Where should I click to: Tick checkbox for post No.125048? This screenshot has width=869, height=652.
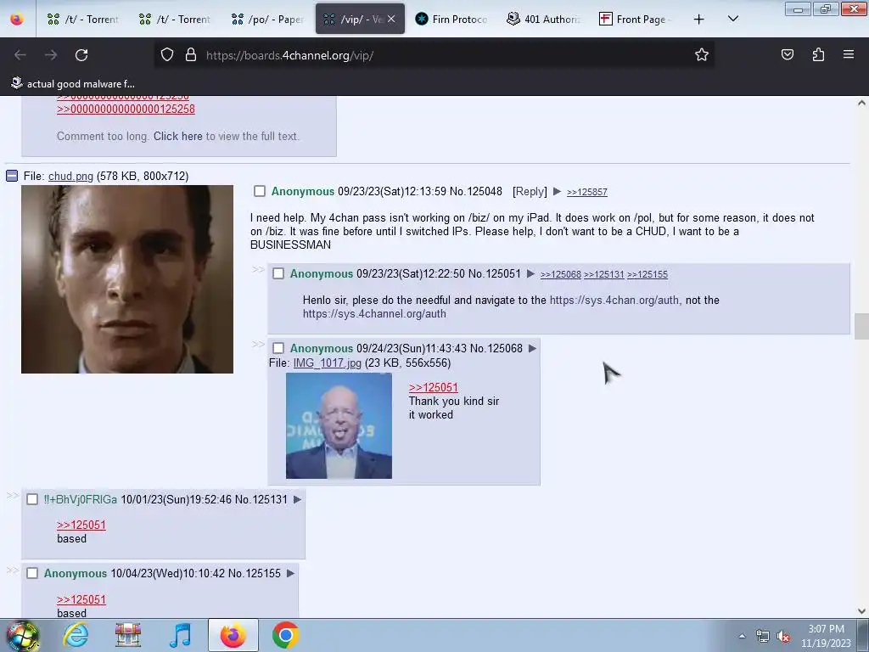point(260,191)
